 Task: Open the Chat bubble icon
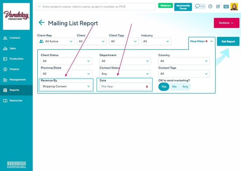tap(200, 6)
